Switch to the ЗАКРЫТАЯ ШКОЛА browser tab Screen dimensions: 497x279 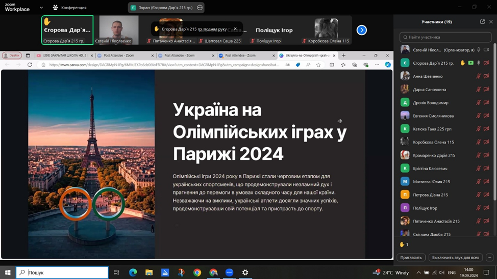(x=64, y=55)
